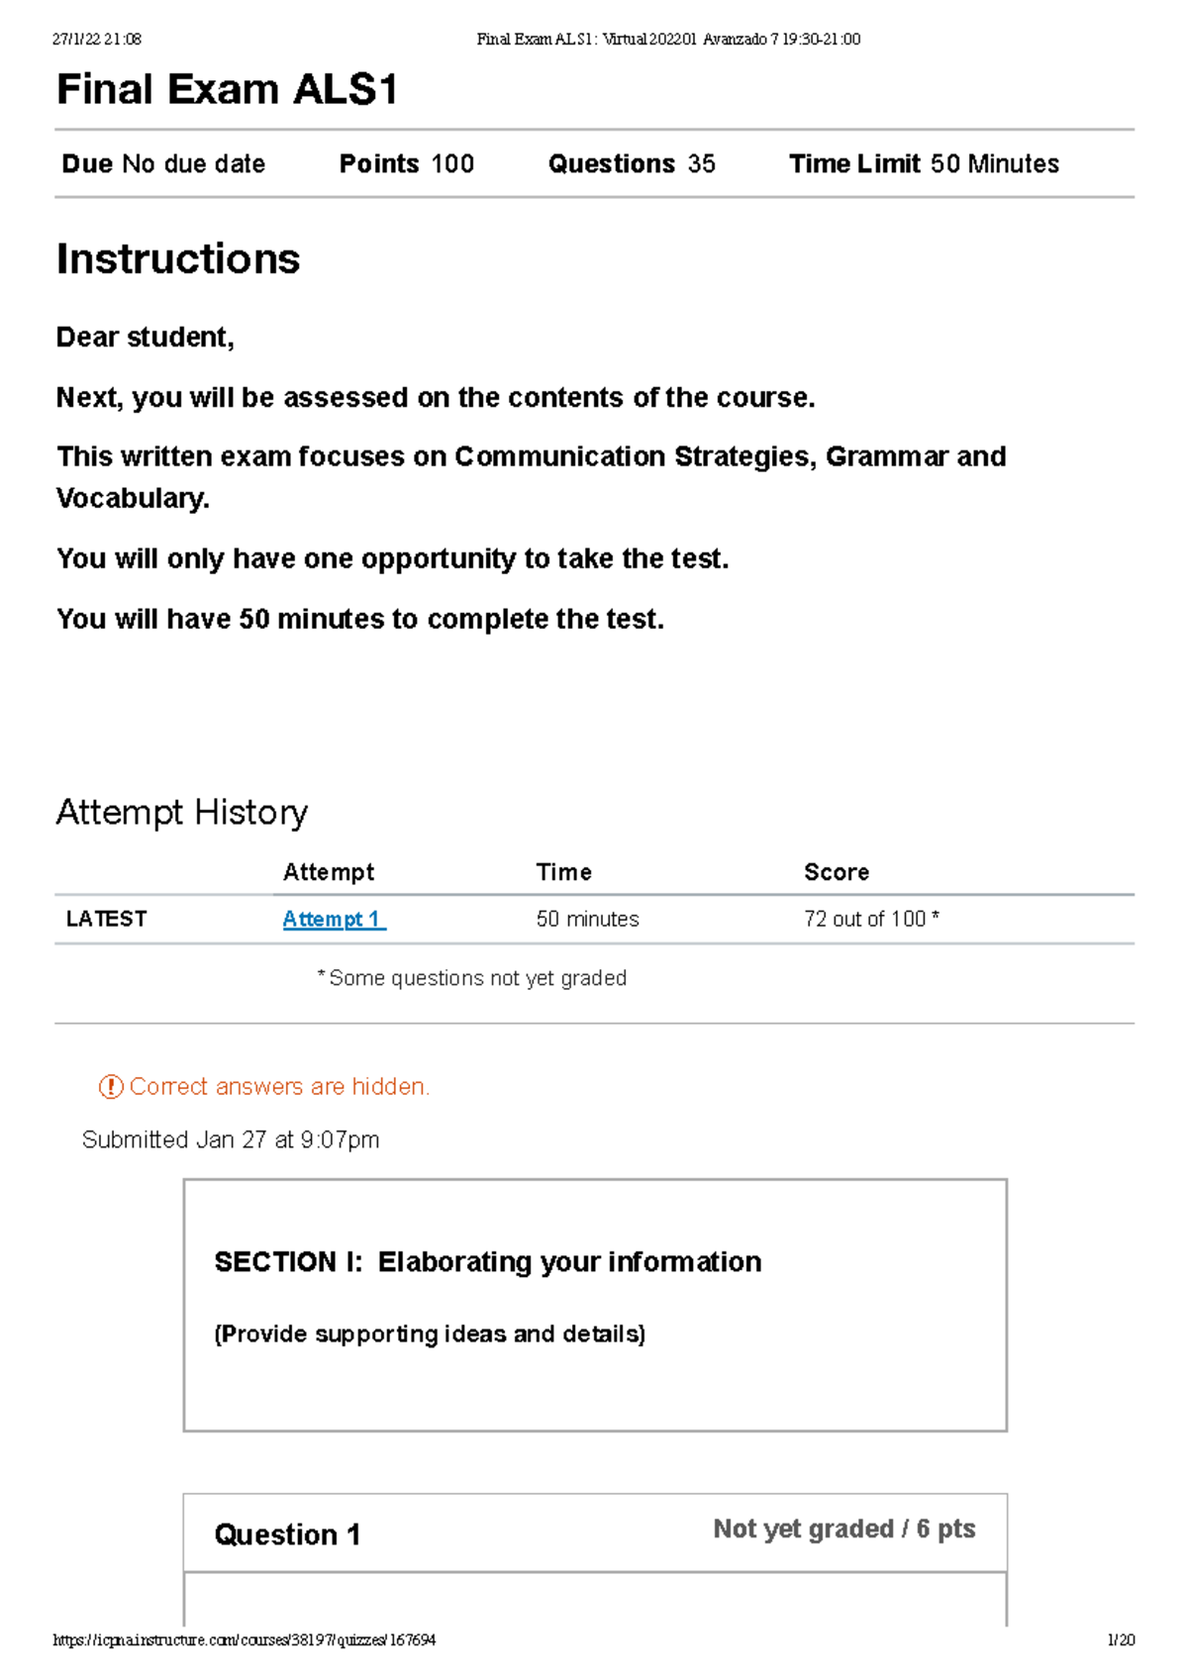This screenshot has height=1680, width=1188.
Task: Click the LATEST row label
Action: (x=106, y=920)
